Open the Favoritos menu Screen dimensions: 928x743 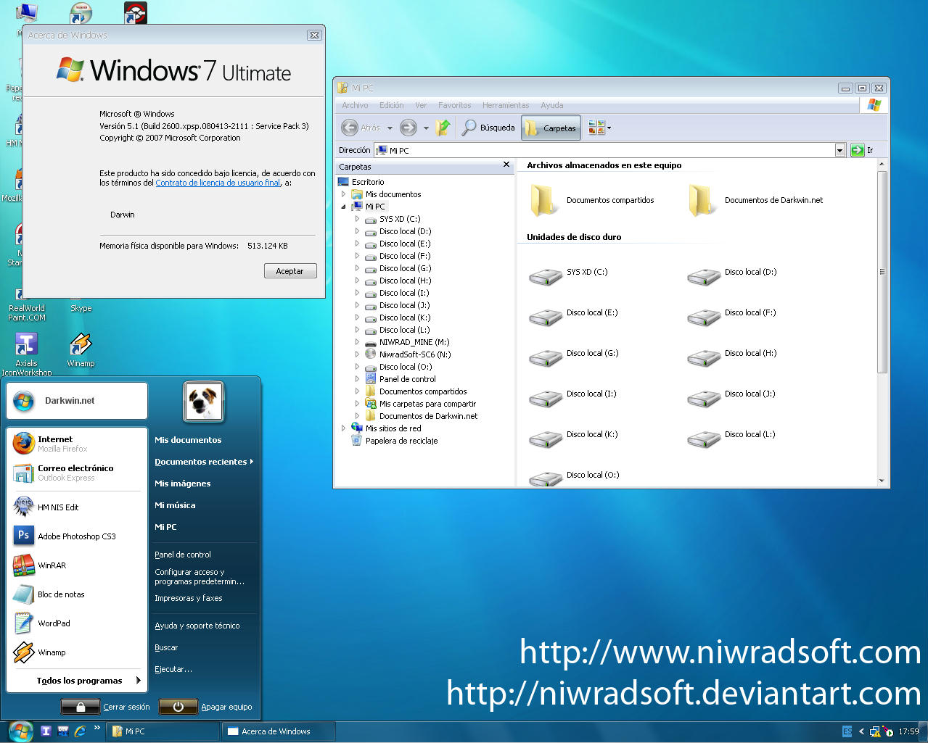pos(454,105)
